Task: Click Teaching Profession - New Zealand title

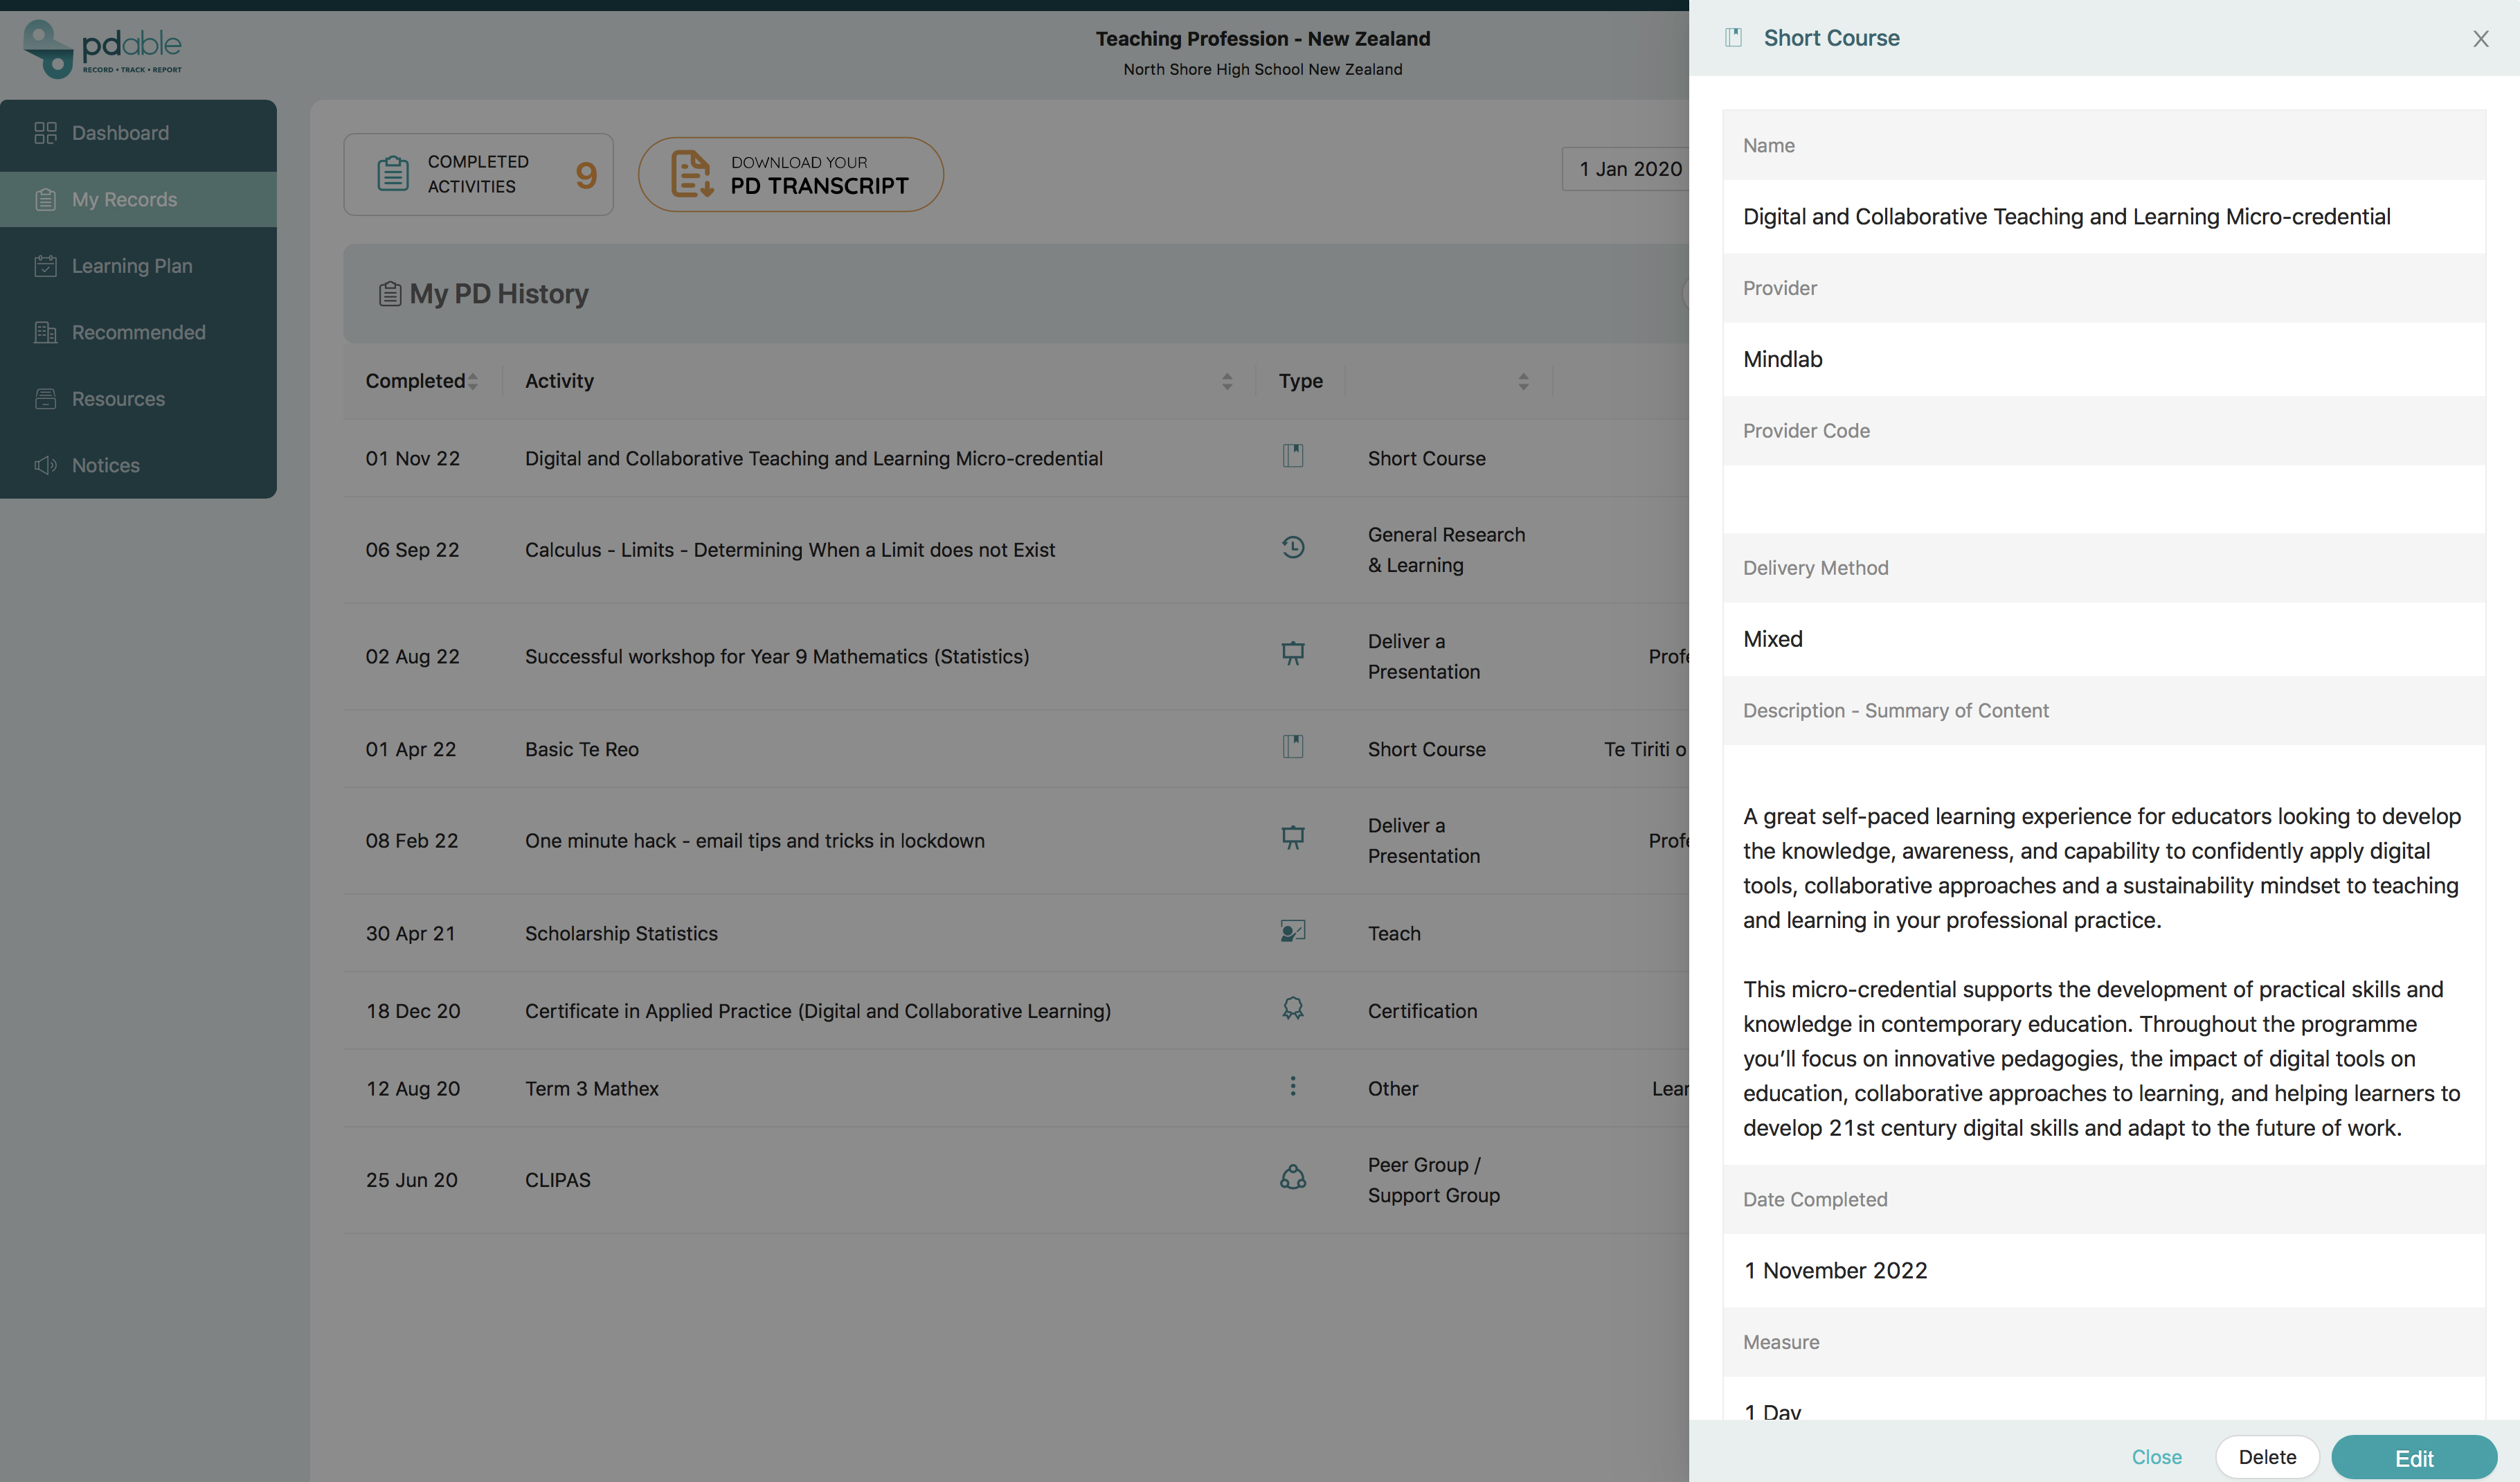Action: (1262, 38)
